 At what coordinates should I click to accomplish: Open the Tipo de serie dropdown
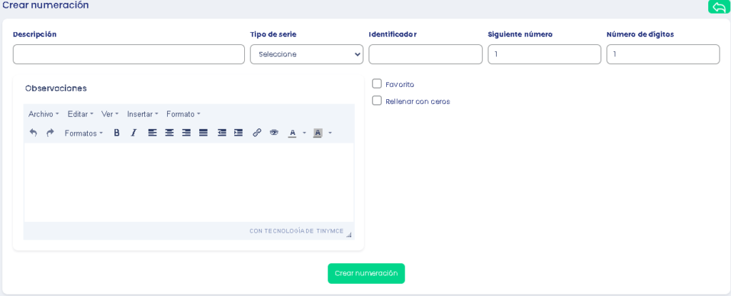pyautogui.click(x=306, y=54)
